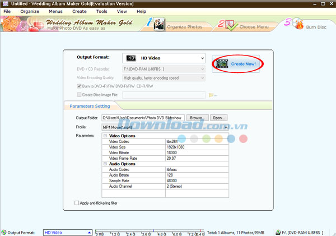Screen dimensions: 336x236
Task: Maximize the Wedding Album Maker window
Action: pos(323,4)
